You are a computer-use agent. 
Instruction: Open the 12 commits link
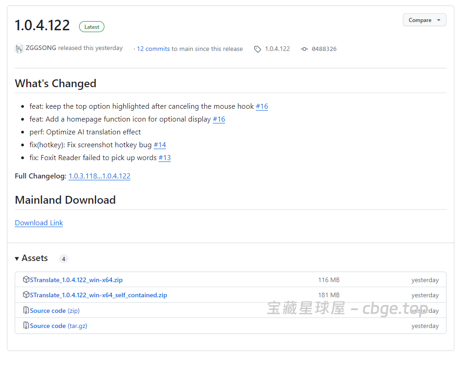point(153,49)
